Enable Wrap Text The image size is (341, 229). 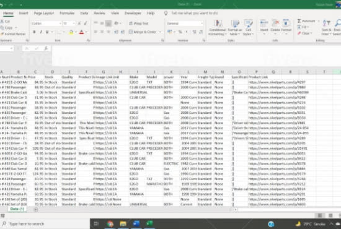[138, 24]
